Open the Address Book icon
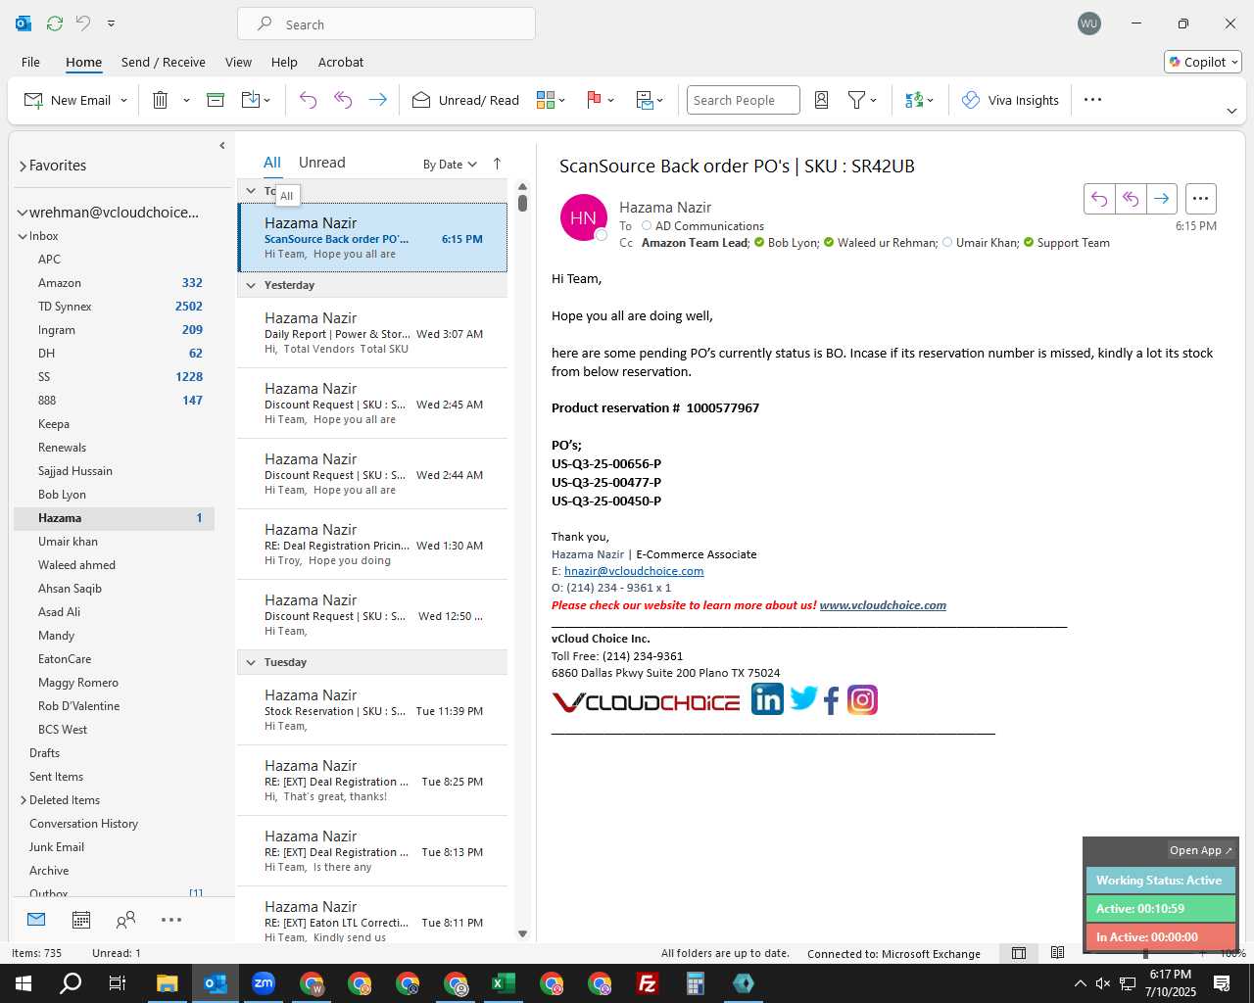 tap(821, 100)
